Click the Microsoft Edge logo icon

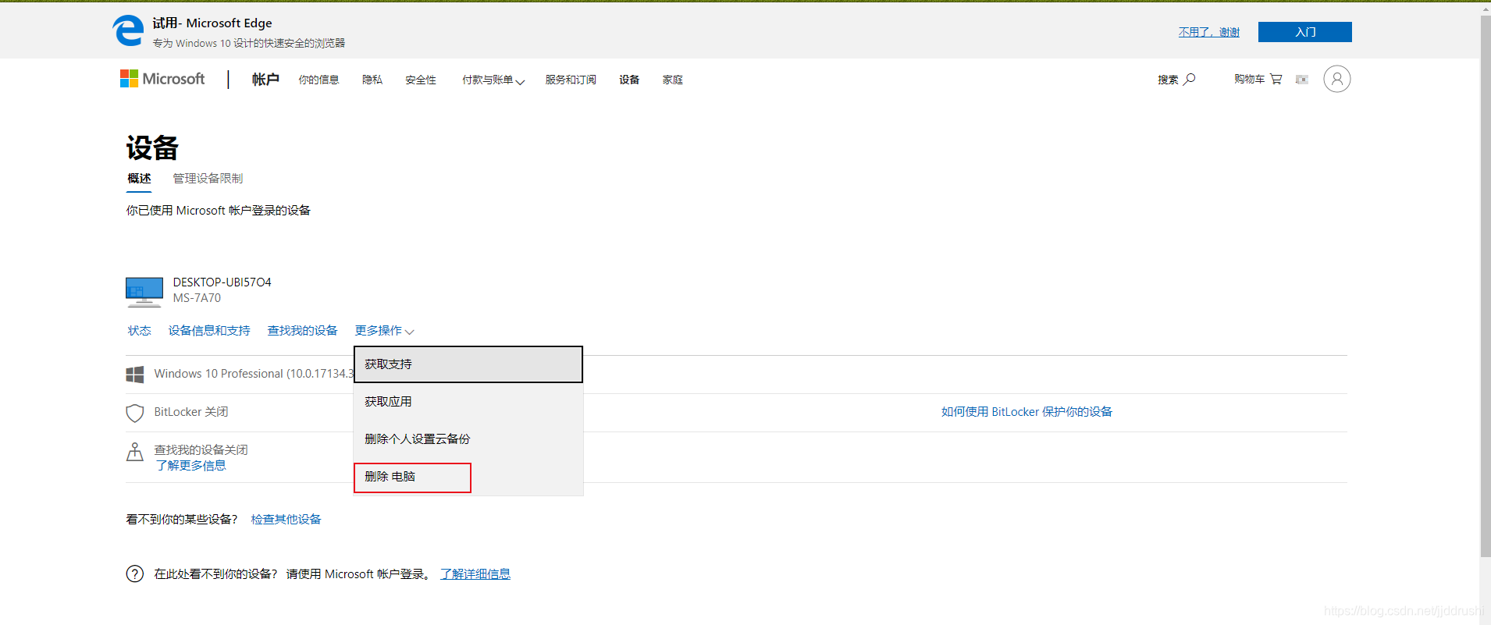[x=128, y=31]
